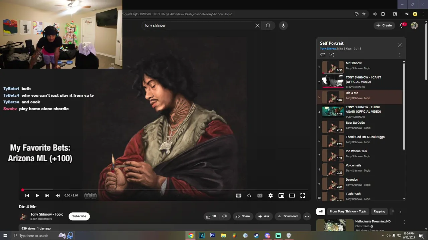Screen dimensions: 428x240
Task: Play Voicemails from the playlist
Action: [359, 169]
